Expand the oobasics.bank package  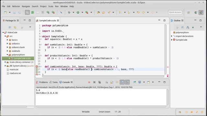point(7,47)
